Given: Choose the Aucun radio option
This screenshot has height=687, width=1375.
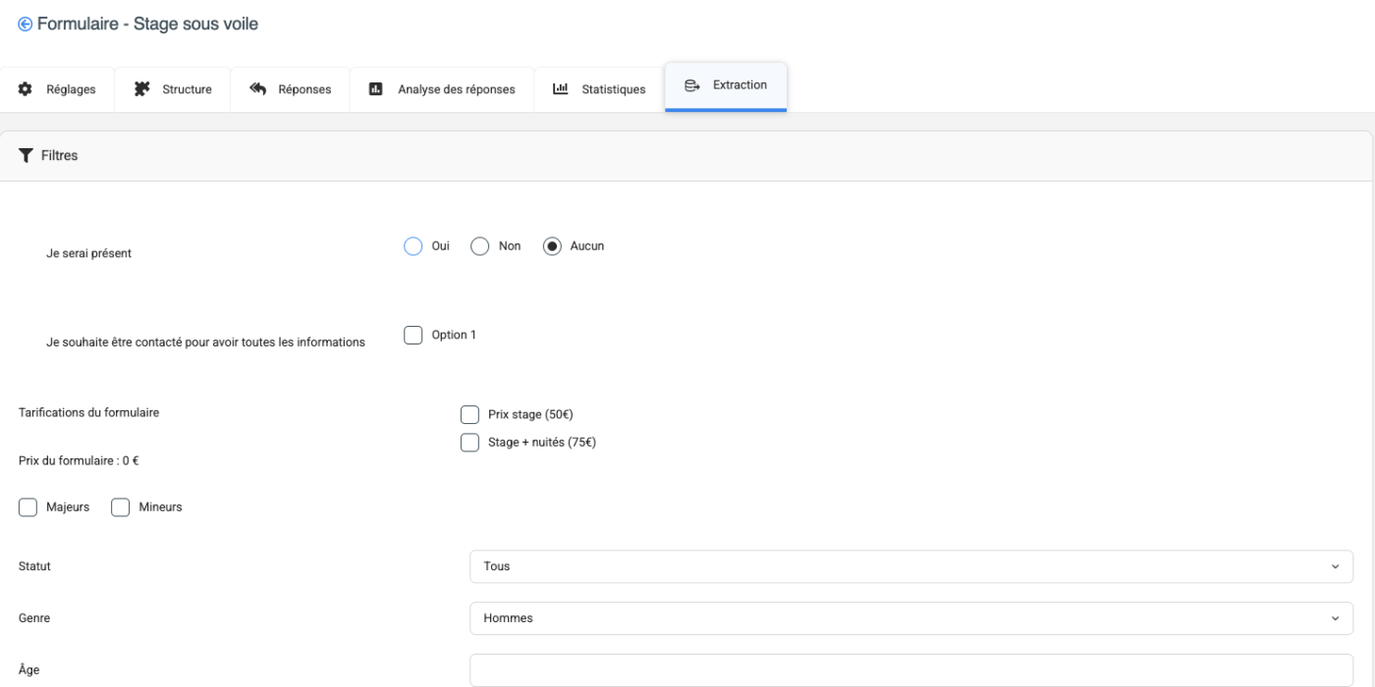Looking at the screenshot, I should (552, 246).
